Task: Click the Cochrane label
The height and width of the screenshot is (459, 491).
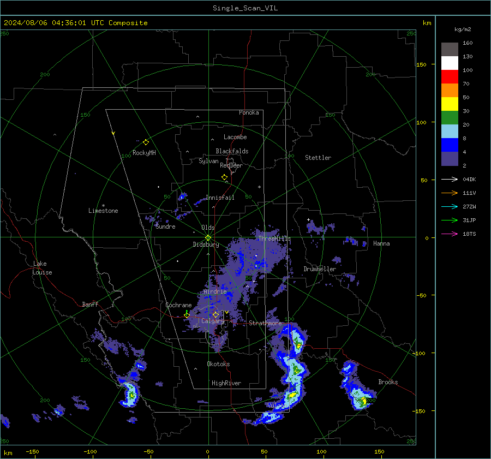Action: 178,305
